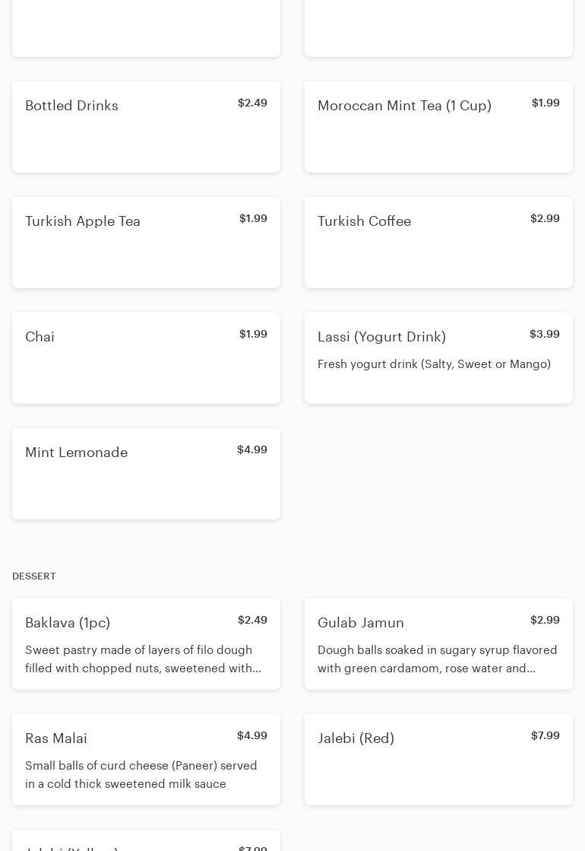Click the $7.99 Jalebi (Red) price
The image size is (585, 851).
coord(545,735)
